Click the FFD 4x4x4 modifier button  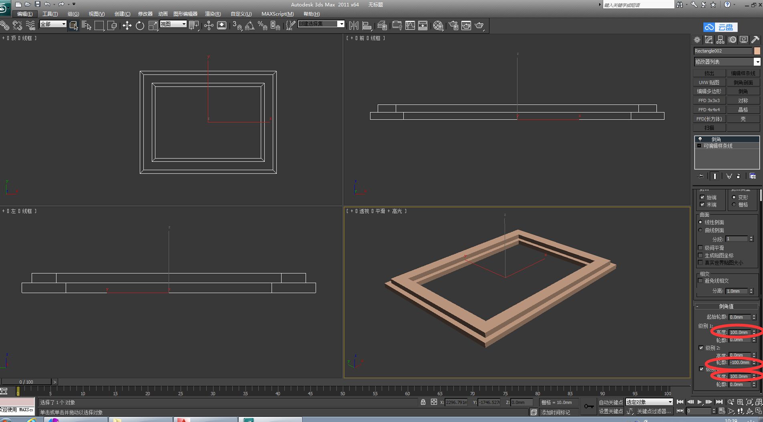pos(709,110)
